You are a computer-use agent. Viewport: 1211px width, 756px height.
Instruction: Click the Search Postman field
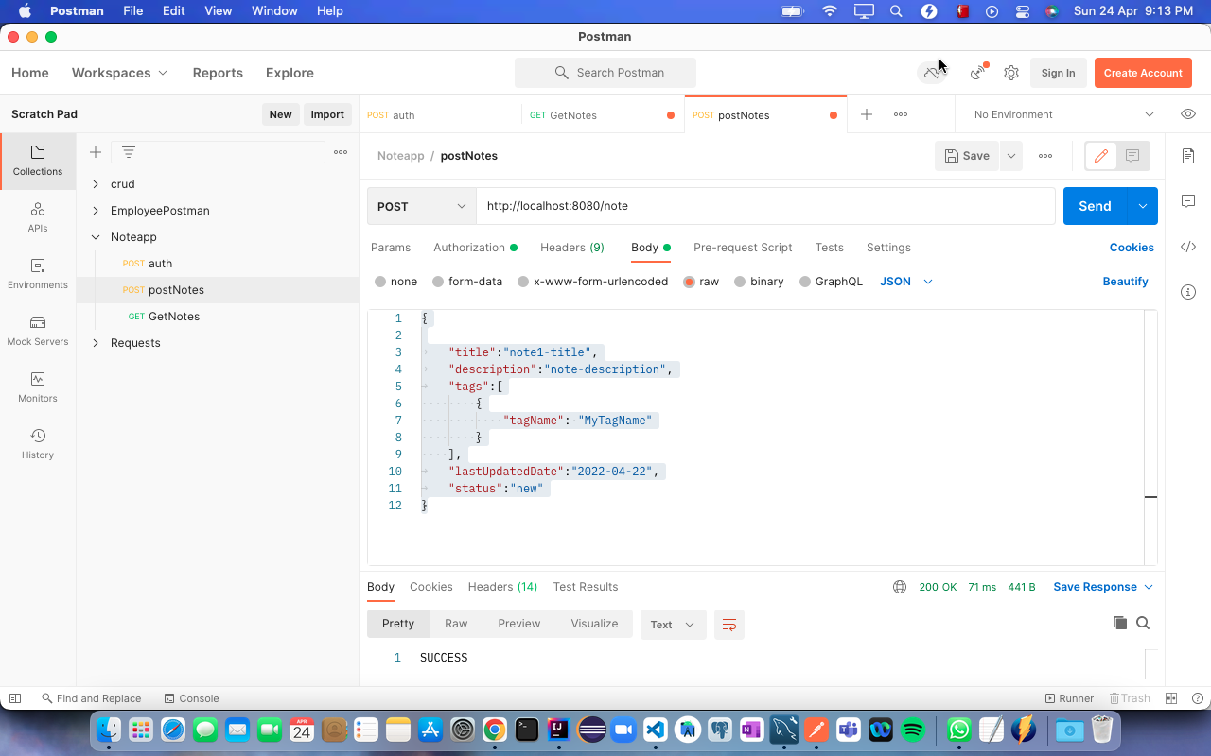pos(605,73)
